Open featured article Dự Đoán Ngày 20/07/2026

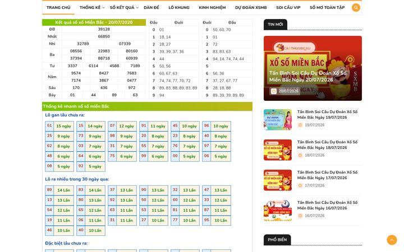[x=307, y=76]
